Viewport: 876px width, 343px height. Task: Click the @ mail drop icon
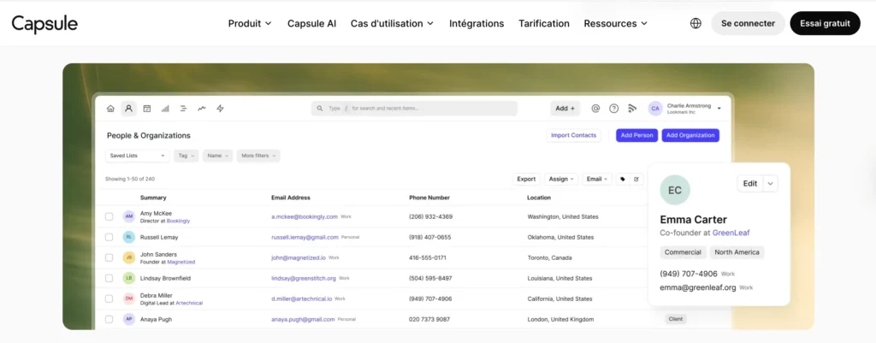(x=595, y=109)
